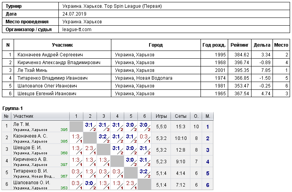This screenshot has height=192, width=292.
Task: Click group row Титаренко В. И.
Action: pyautogui.click(x=107, y=173)
